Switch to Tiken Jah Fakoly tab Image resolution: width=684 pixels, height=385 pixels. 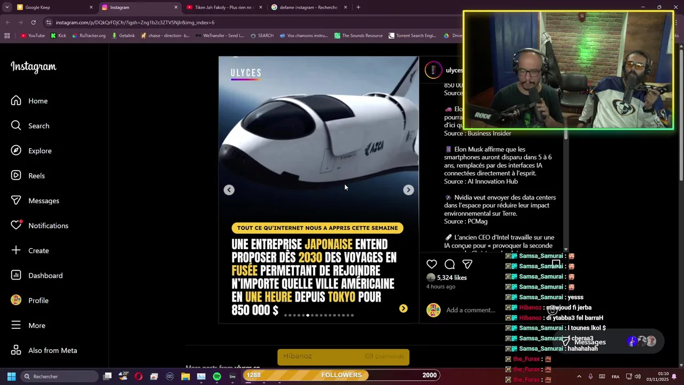[225, 7]
